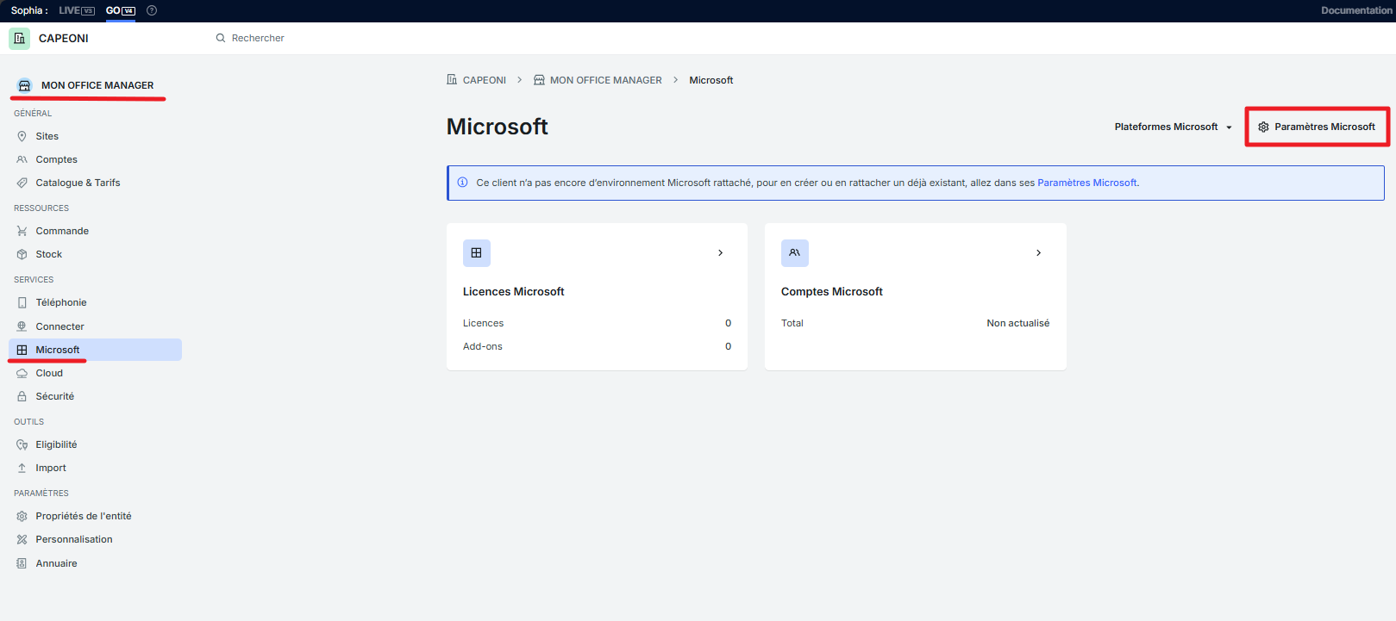Open Comptes in the sidebar menu

pos(57,159)
